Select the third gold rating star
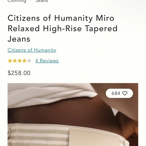The width and height of the screenshot is (146, 146). (x=20, y=61)
